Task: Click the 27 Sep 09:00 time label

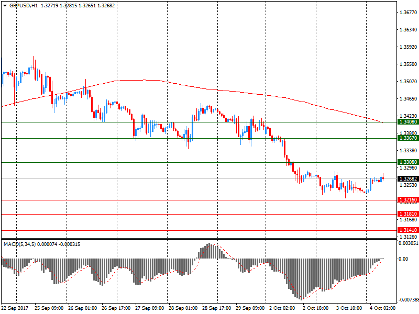Action: click(150, 308)
